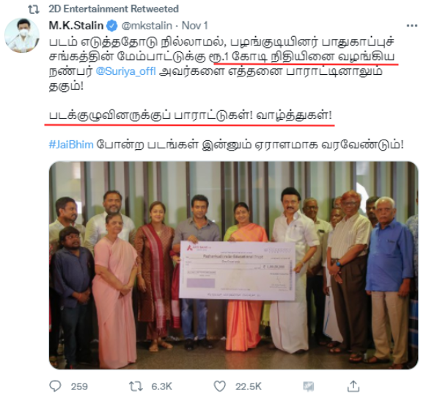Click the blue verified badge

111,26
